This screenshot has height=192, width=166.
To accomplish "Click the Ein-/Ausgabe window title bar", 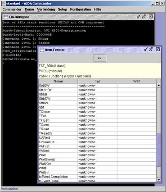I will point(78,17).
